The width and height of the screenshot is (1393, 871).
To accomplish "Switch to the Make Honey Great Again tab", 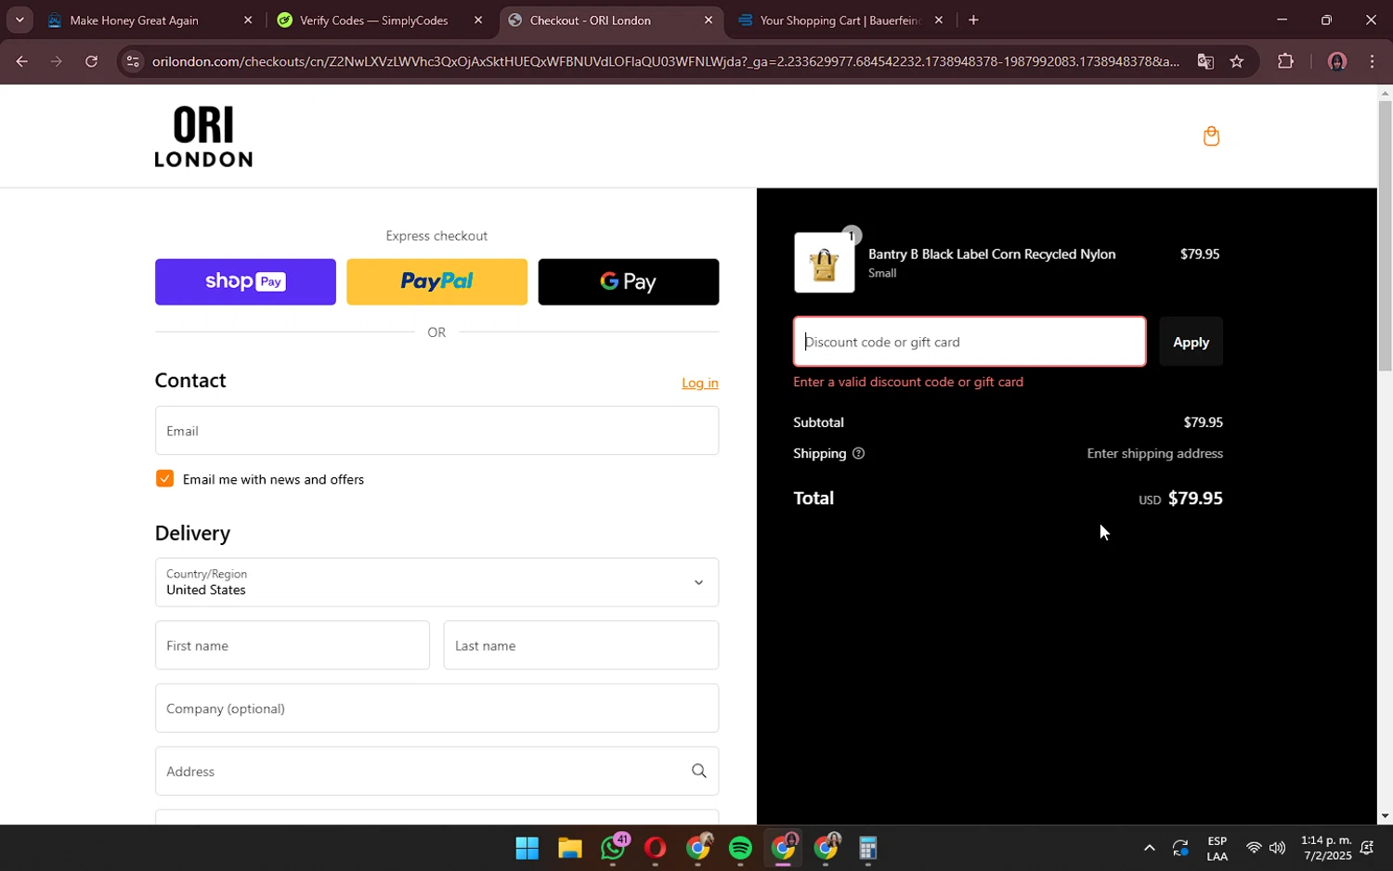I will point(148,19).
